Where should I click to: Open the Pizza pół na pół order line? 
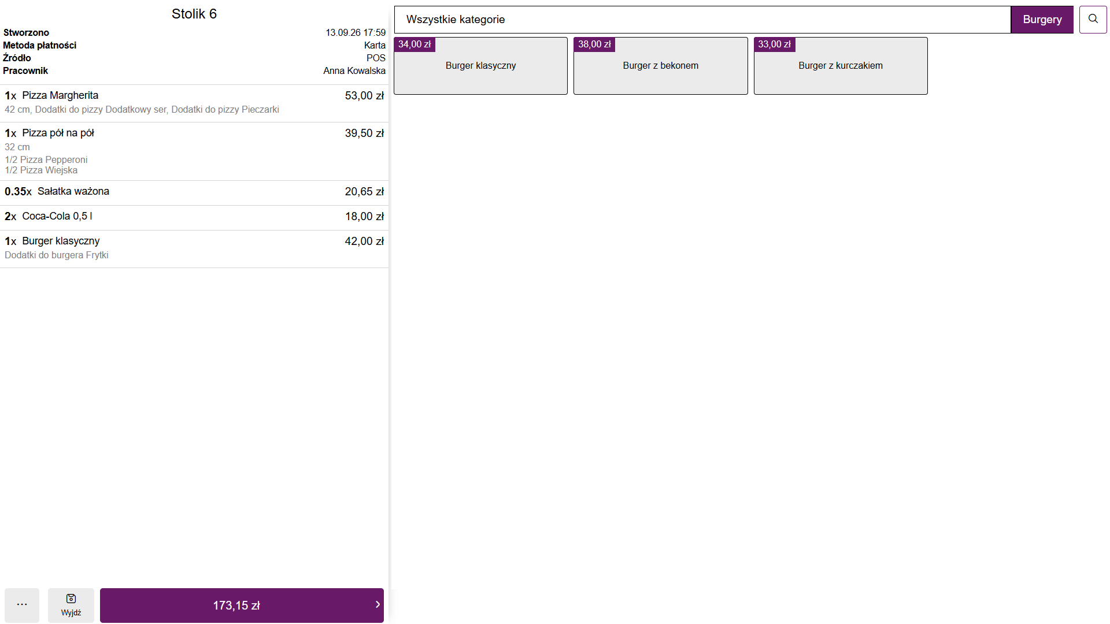click(194, 151)
